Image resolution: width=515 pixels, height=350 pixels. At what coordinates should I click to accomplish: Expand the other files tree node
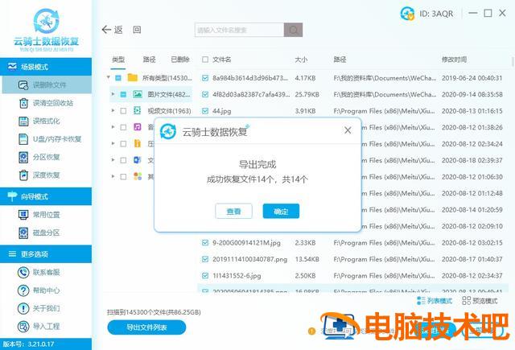[x=113, y=176]
